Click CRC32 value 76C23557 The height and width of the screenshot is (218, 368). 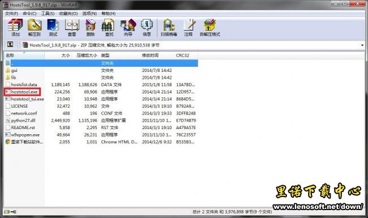186,135
